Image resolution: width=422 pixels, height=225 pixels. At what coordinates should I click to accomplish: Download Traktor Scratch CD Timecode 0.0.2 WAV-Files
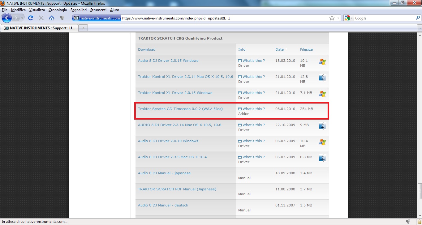point(180,109)
